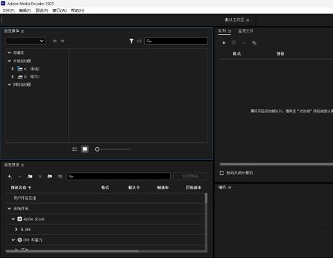
Task: Open the Media Browser panel menu icon
Action: [22, 31]
